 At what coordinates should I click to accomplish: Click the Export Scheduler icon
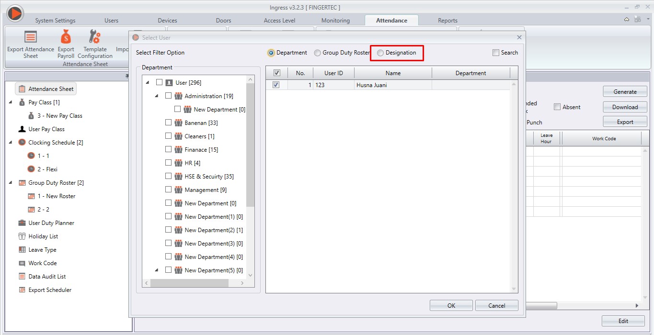pyautogui.click(x=22, y=290)
